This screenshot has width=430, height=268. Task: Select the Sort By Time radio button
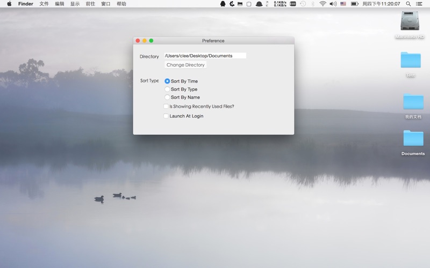(167, 81)
